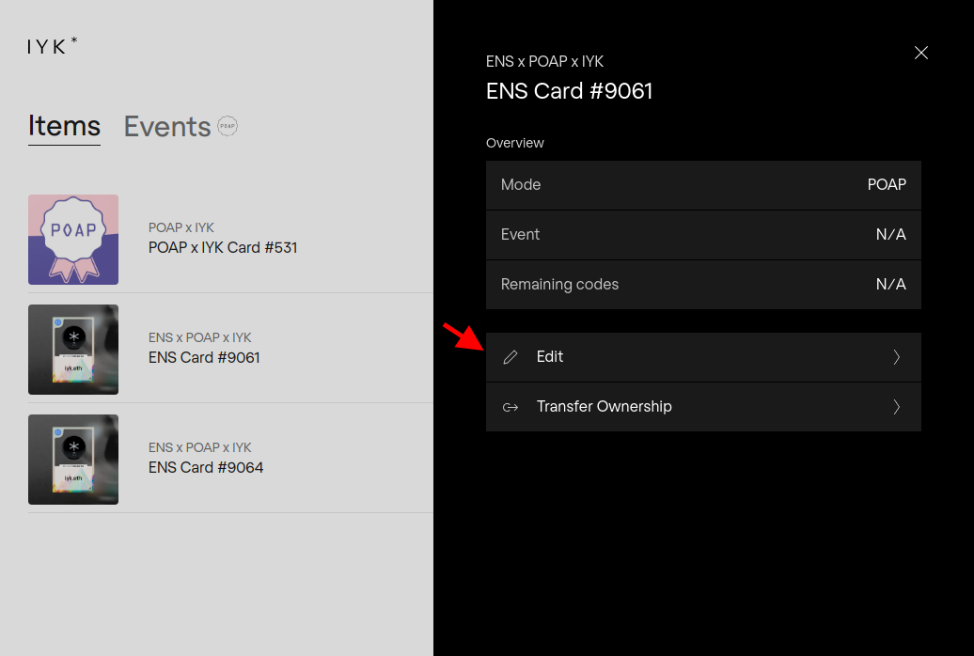Select ENS Card #9064 in items list
The height and width of the screenshot is (656, 974).
tap(206, 467)
